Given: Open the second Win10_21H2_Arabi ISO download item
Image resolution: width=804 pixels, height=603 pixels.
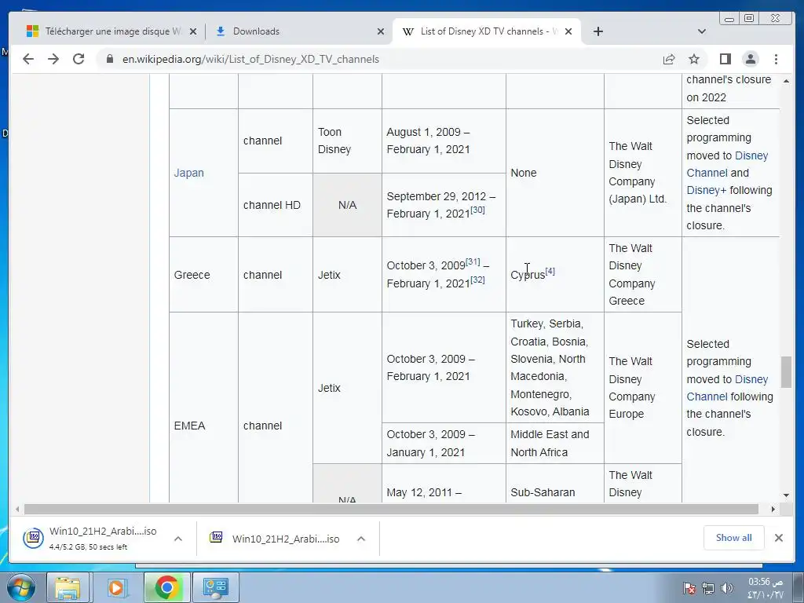Looking at the screenshot, I should tap(274, 539).
